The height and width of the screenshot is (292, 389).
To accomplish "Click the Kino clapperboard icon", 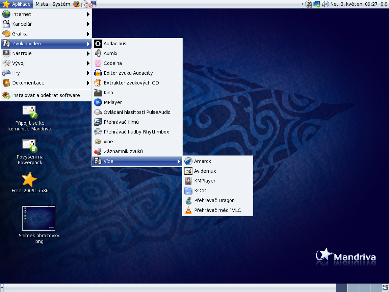I will pyautogui.click(x=98, y=93).
